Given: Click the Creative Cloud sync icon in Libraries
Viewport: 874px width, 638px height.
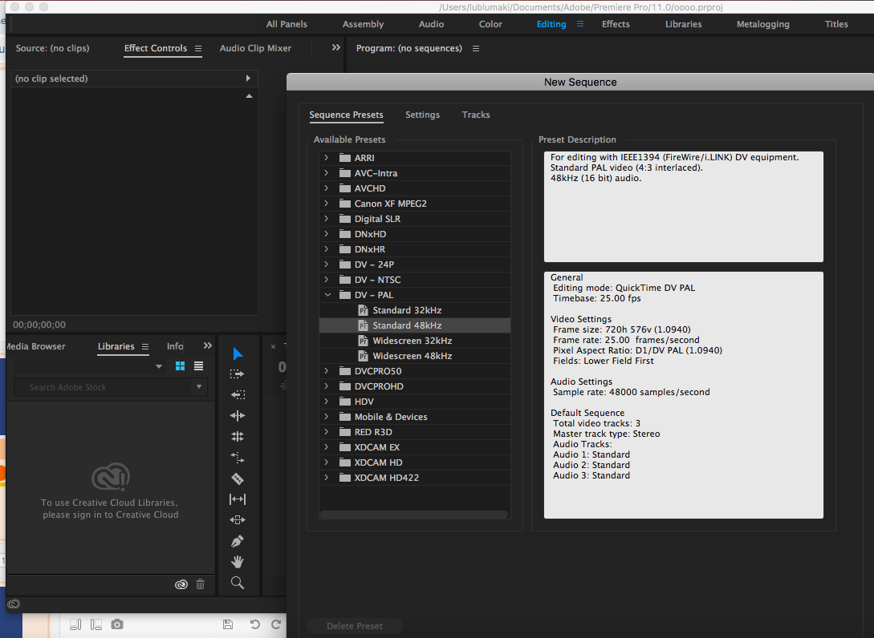Looking at the screenshot, I should pos(181,584).
